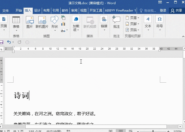Insert a SmartArt graphic
185x132 pixels.
63,18
